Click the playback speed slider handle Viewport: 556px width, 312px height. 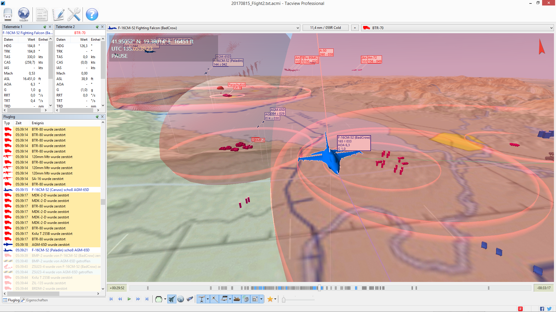(284, 300)
